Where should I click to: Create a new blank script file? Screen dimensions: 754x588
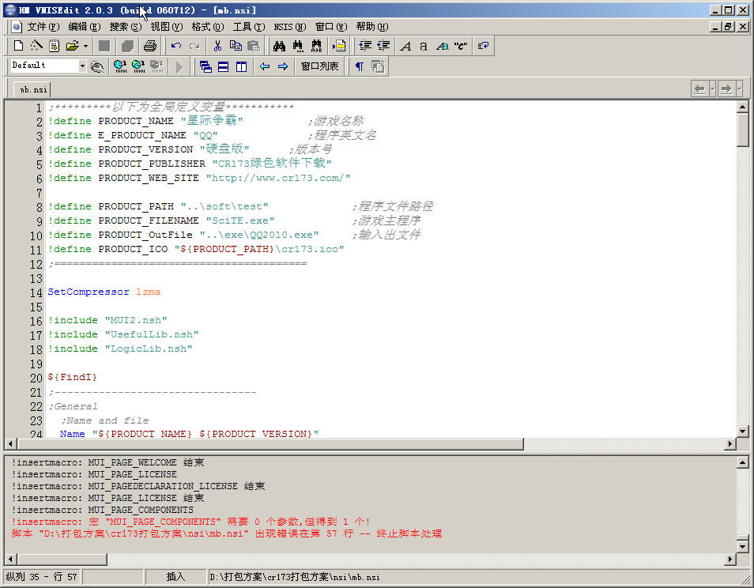click(x=18, y=46)
